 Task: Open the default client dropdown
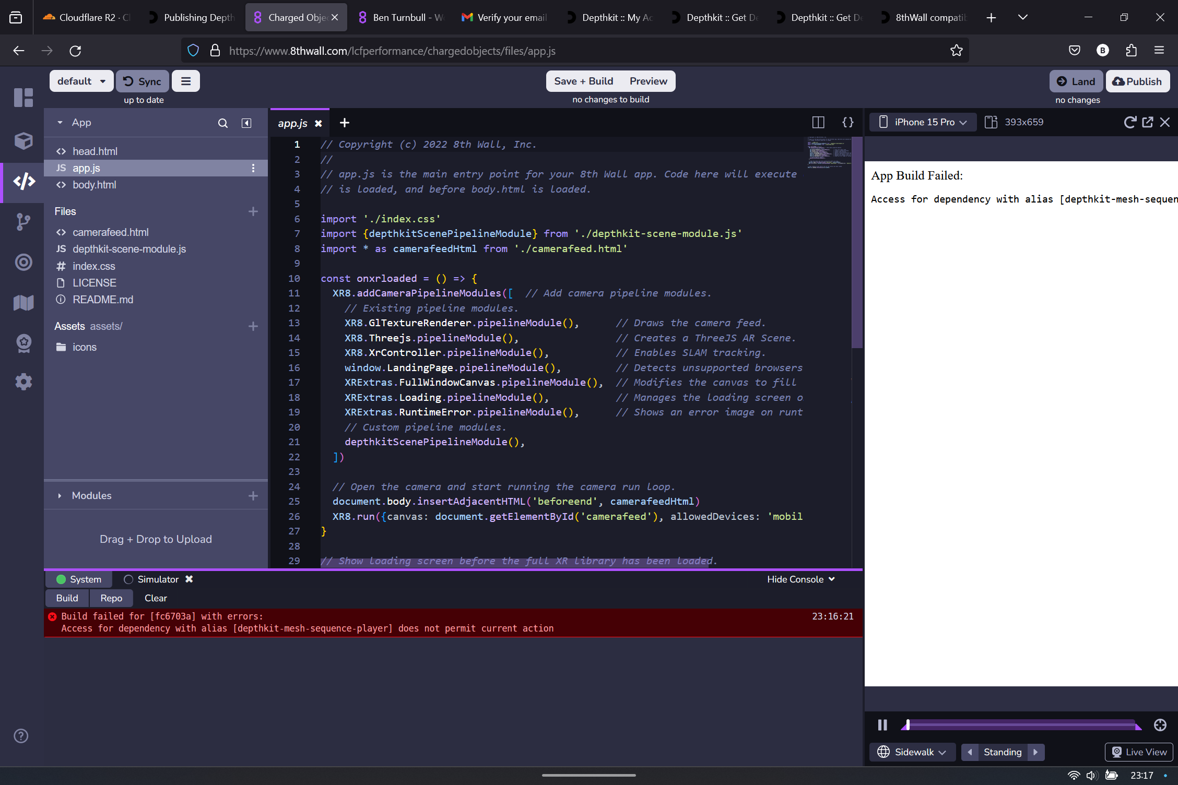pyautogui.click(x=81, y=81)
